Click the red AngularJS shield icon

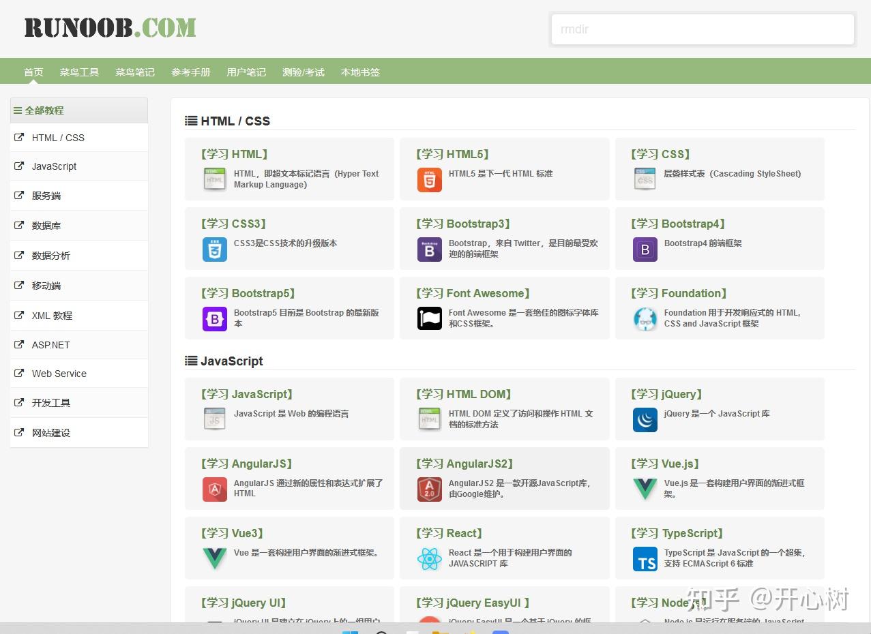215,489
